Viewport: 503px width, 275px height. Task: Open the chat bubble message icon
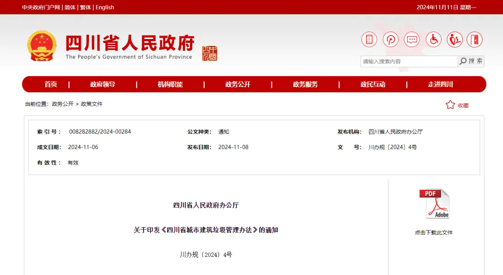[412, 39]
